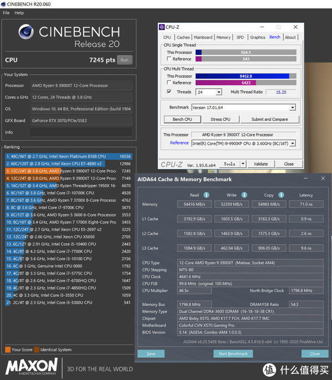Click the L3 Cache Write 462.04 GB/s field
332x380 pixels.
(x=231, y=248)
